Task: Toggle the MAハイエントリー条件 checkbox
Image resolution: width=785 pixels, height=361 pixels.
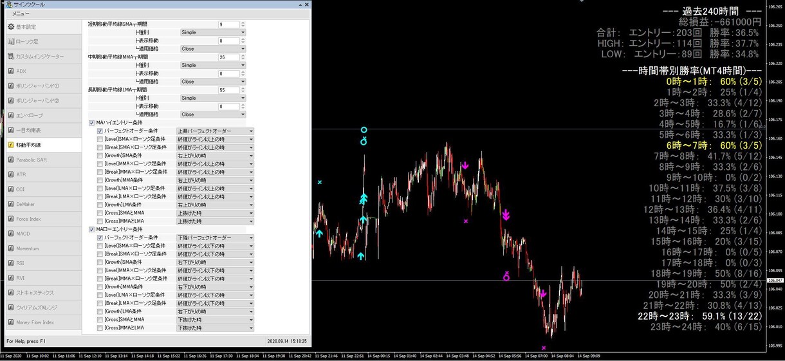Action: (91, 122)
